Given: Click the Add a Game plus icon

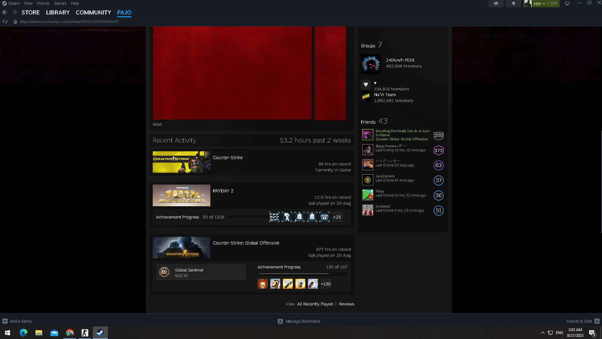Looking at the screenshot, I should pos(5,321).
